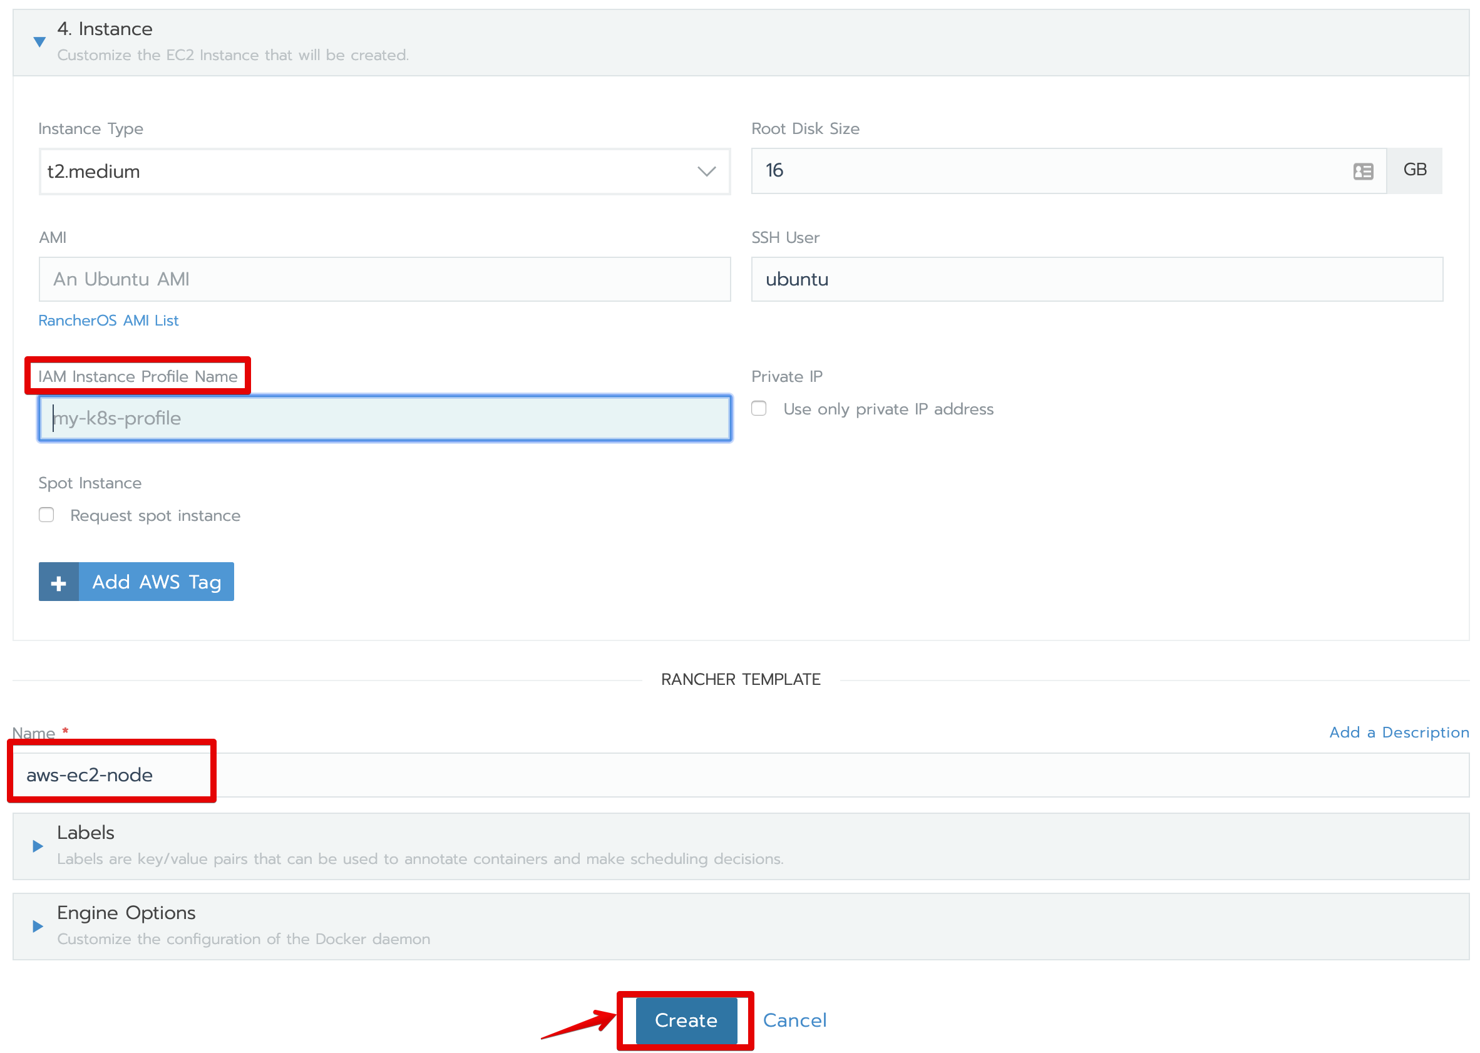This screenshot has height=1053, width=1480.
Task: Expand the Engine Options section
Action: point(38,926)
